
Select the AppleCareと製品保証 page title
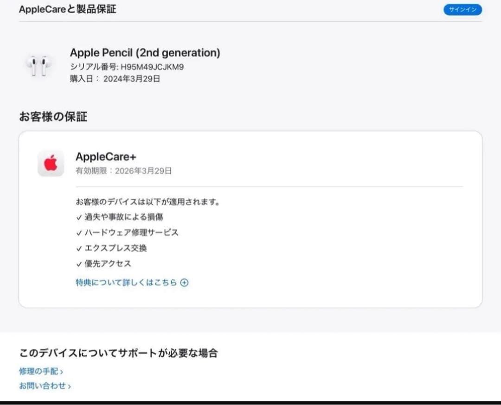68,9
